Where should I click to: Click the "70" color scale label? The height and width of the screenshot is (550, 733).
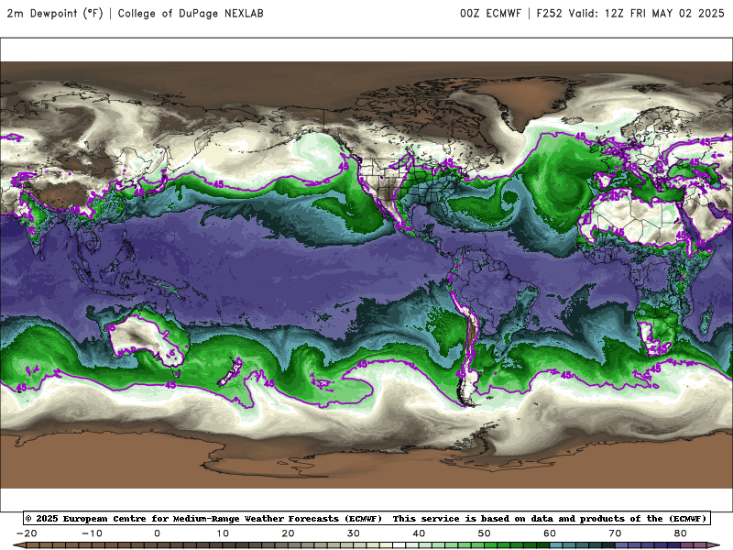point(615,533)
